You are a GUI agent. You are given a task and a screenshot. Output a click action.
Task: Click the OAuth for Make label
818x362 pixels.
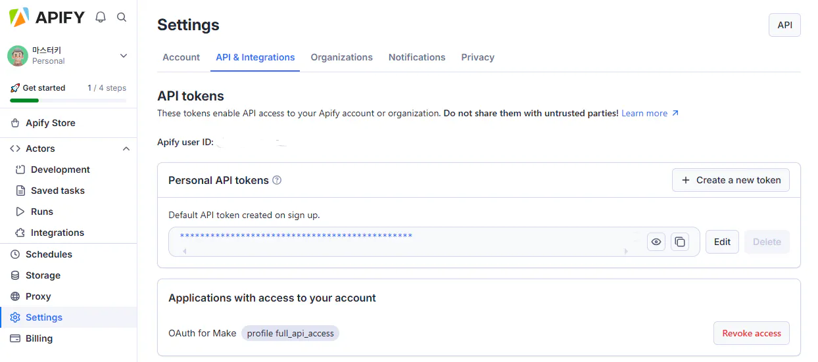pyautogui.click(x=202, y=333)
